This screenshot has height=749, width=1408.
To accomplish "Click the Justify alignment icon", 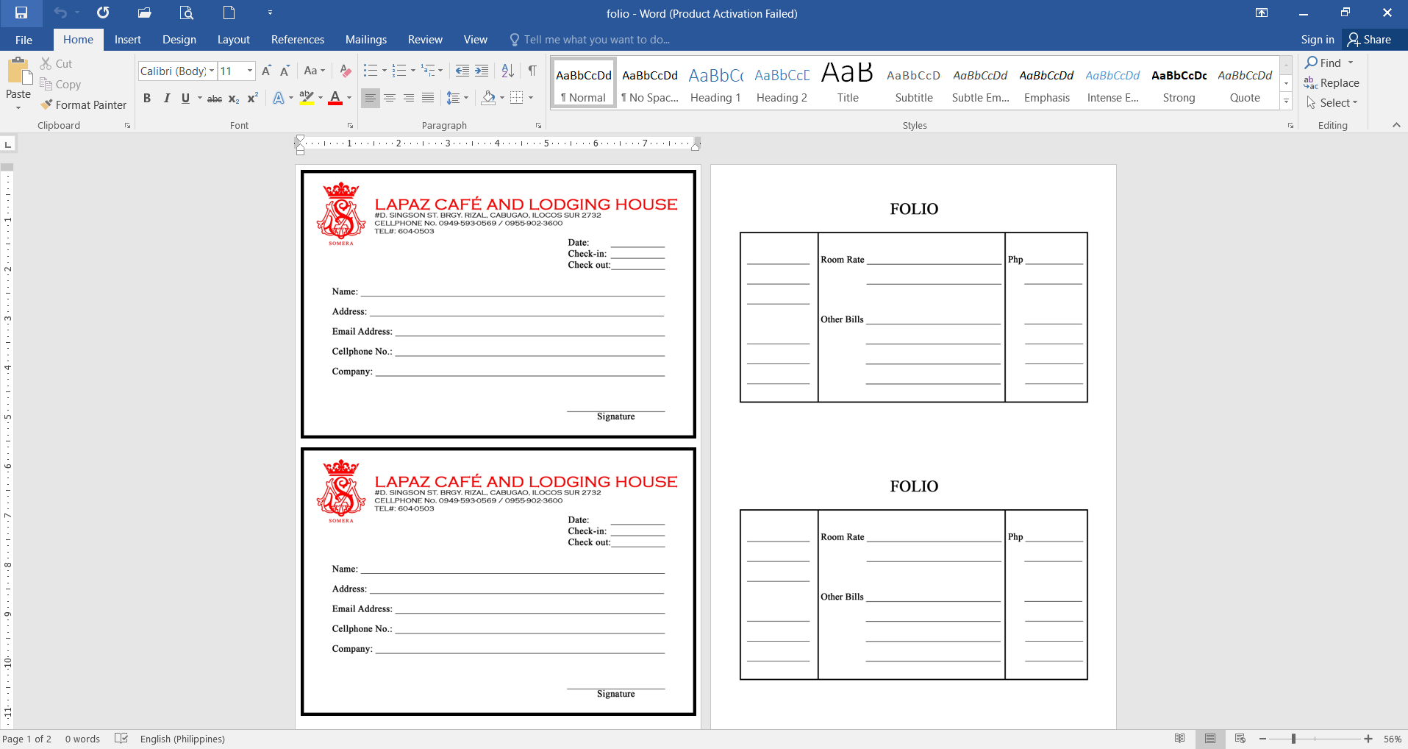I will (428, 98).
